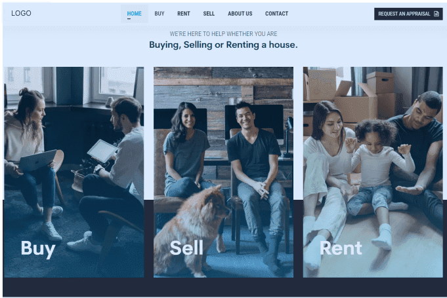Open the Sell image card with dog
Screen dimensions: 447x298
tap(223, 172)
